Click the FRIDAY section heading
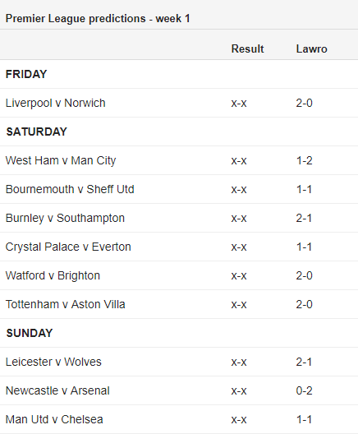This screenshot has width=358, height=434. tap(26, 74)
